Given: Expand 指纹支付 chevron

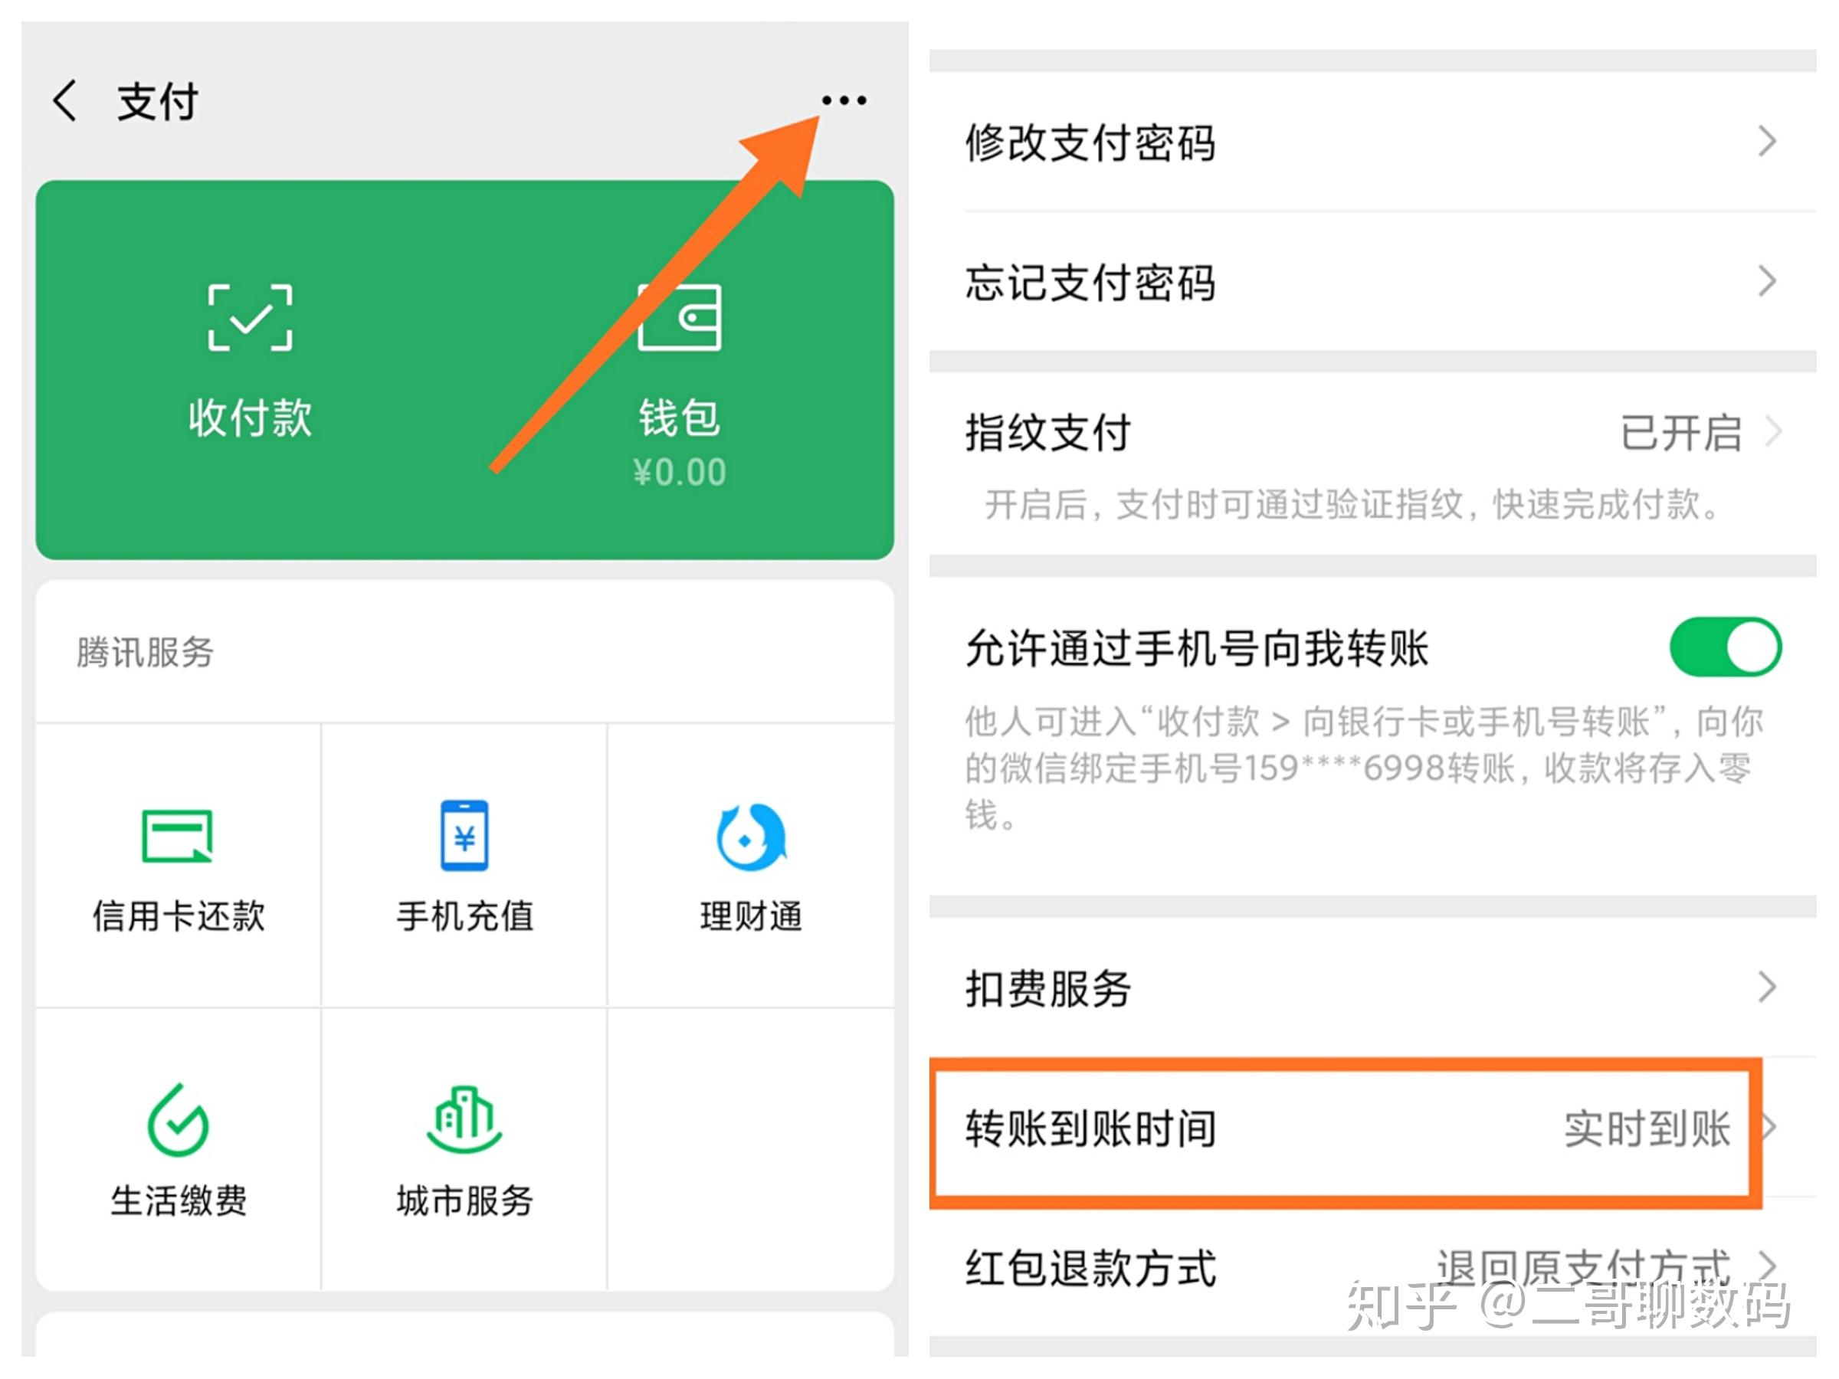Looking at the screenshot, I should (1772, 432).
